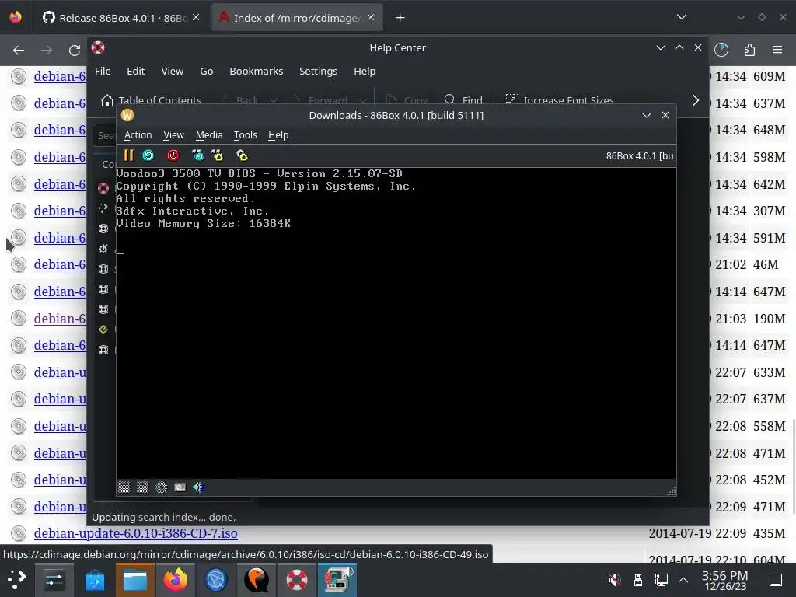This screenshot has width=796, height=597.
Task: Open Discover store from taskbar
Action: 94,580
